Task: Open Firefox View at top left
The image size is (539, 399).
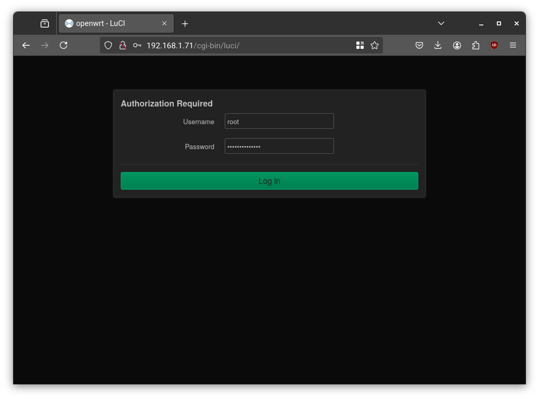Action: (45, 23)
